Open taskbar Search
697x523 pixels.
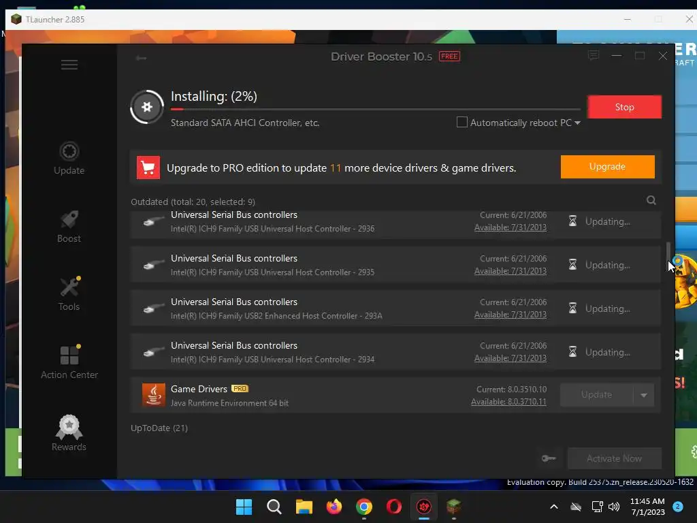pyautogui.click(x=274, y=507)
